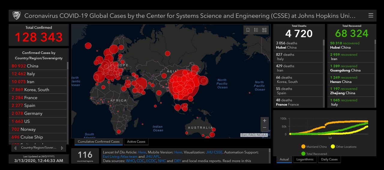
Task: Click 1 045 recovered Italy entry
Action: [351, 102]
